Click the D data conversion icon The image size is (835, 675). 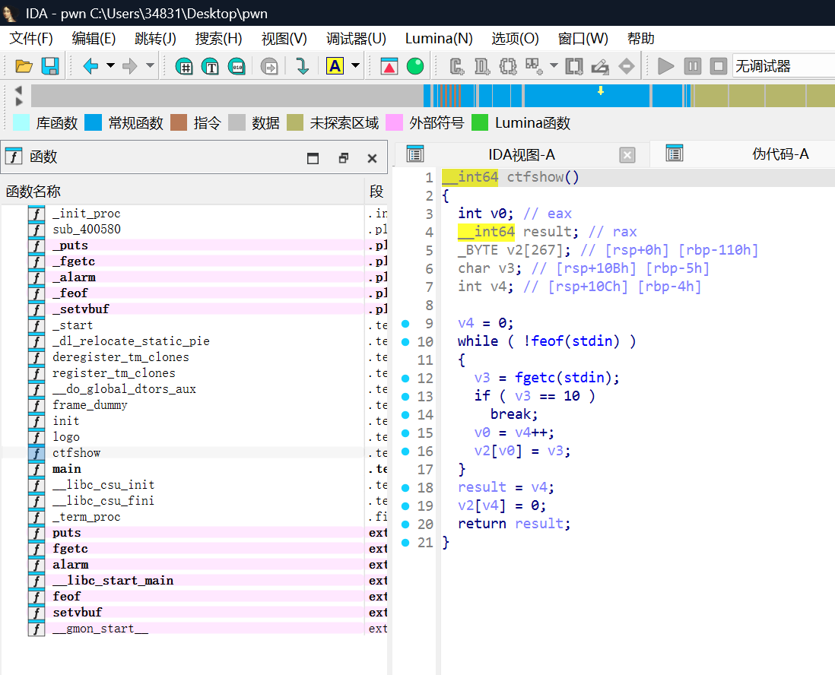point(482,67)
